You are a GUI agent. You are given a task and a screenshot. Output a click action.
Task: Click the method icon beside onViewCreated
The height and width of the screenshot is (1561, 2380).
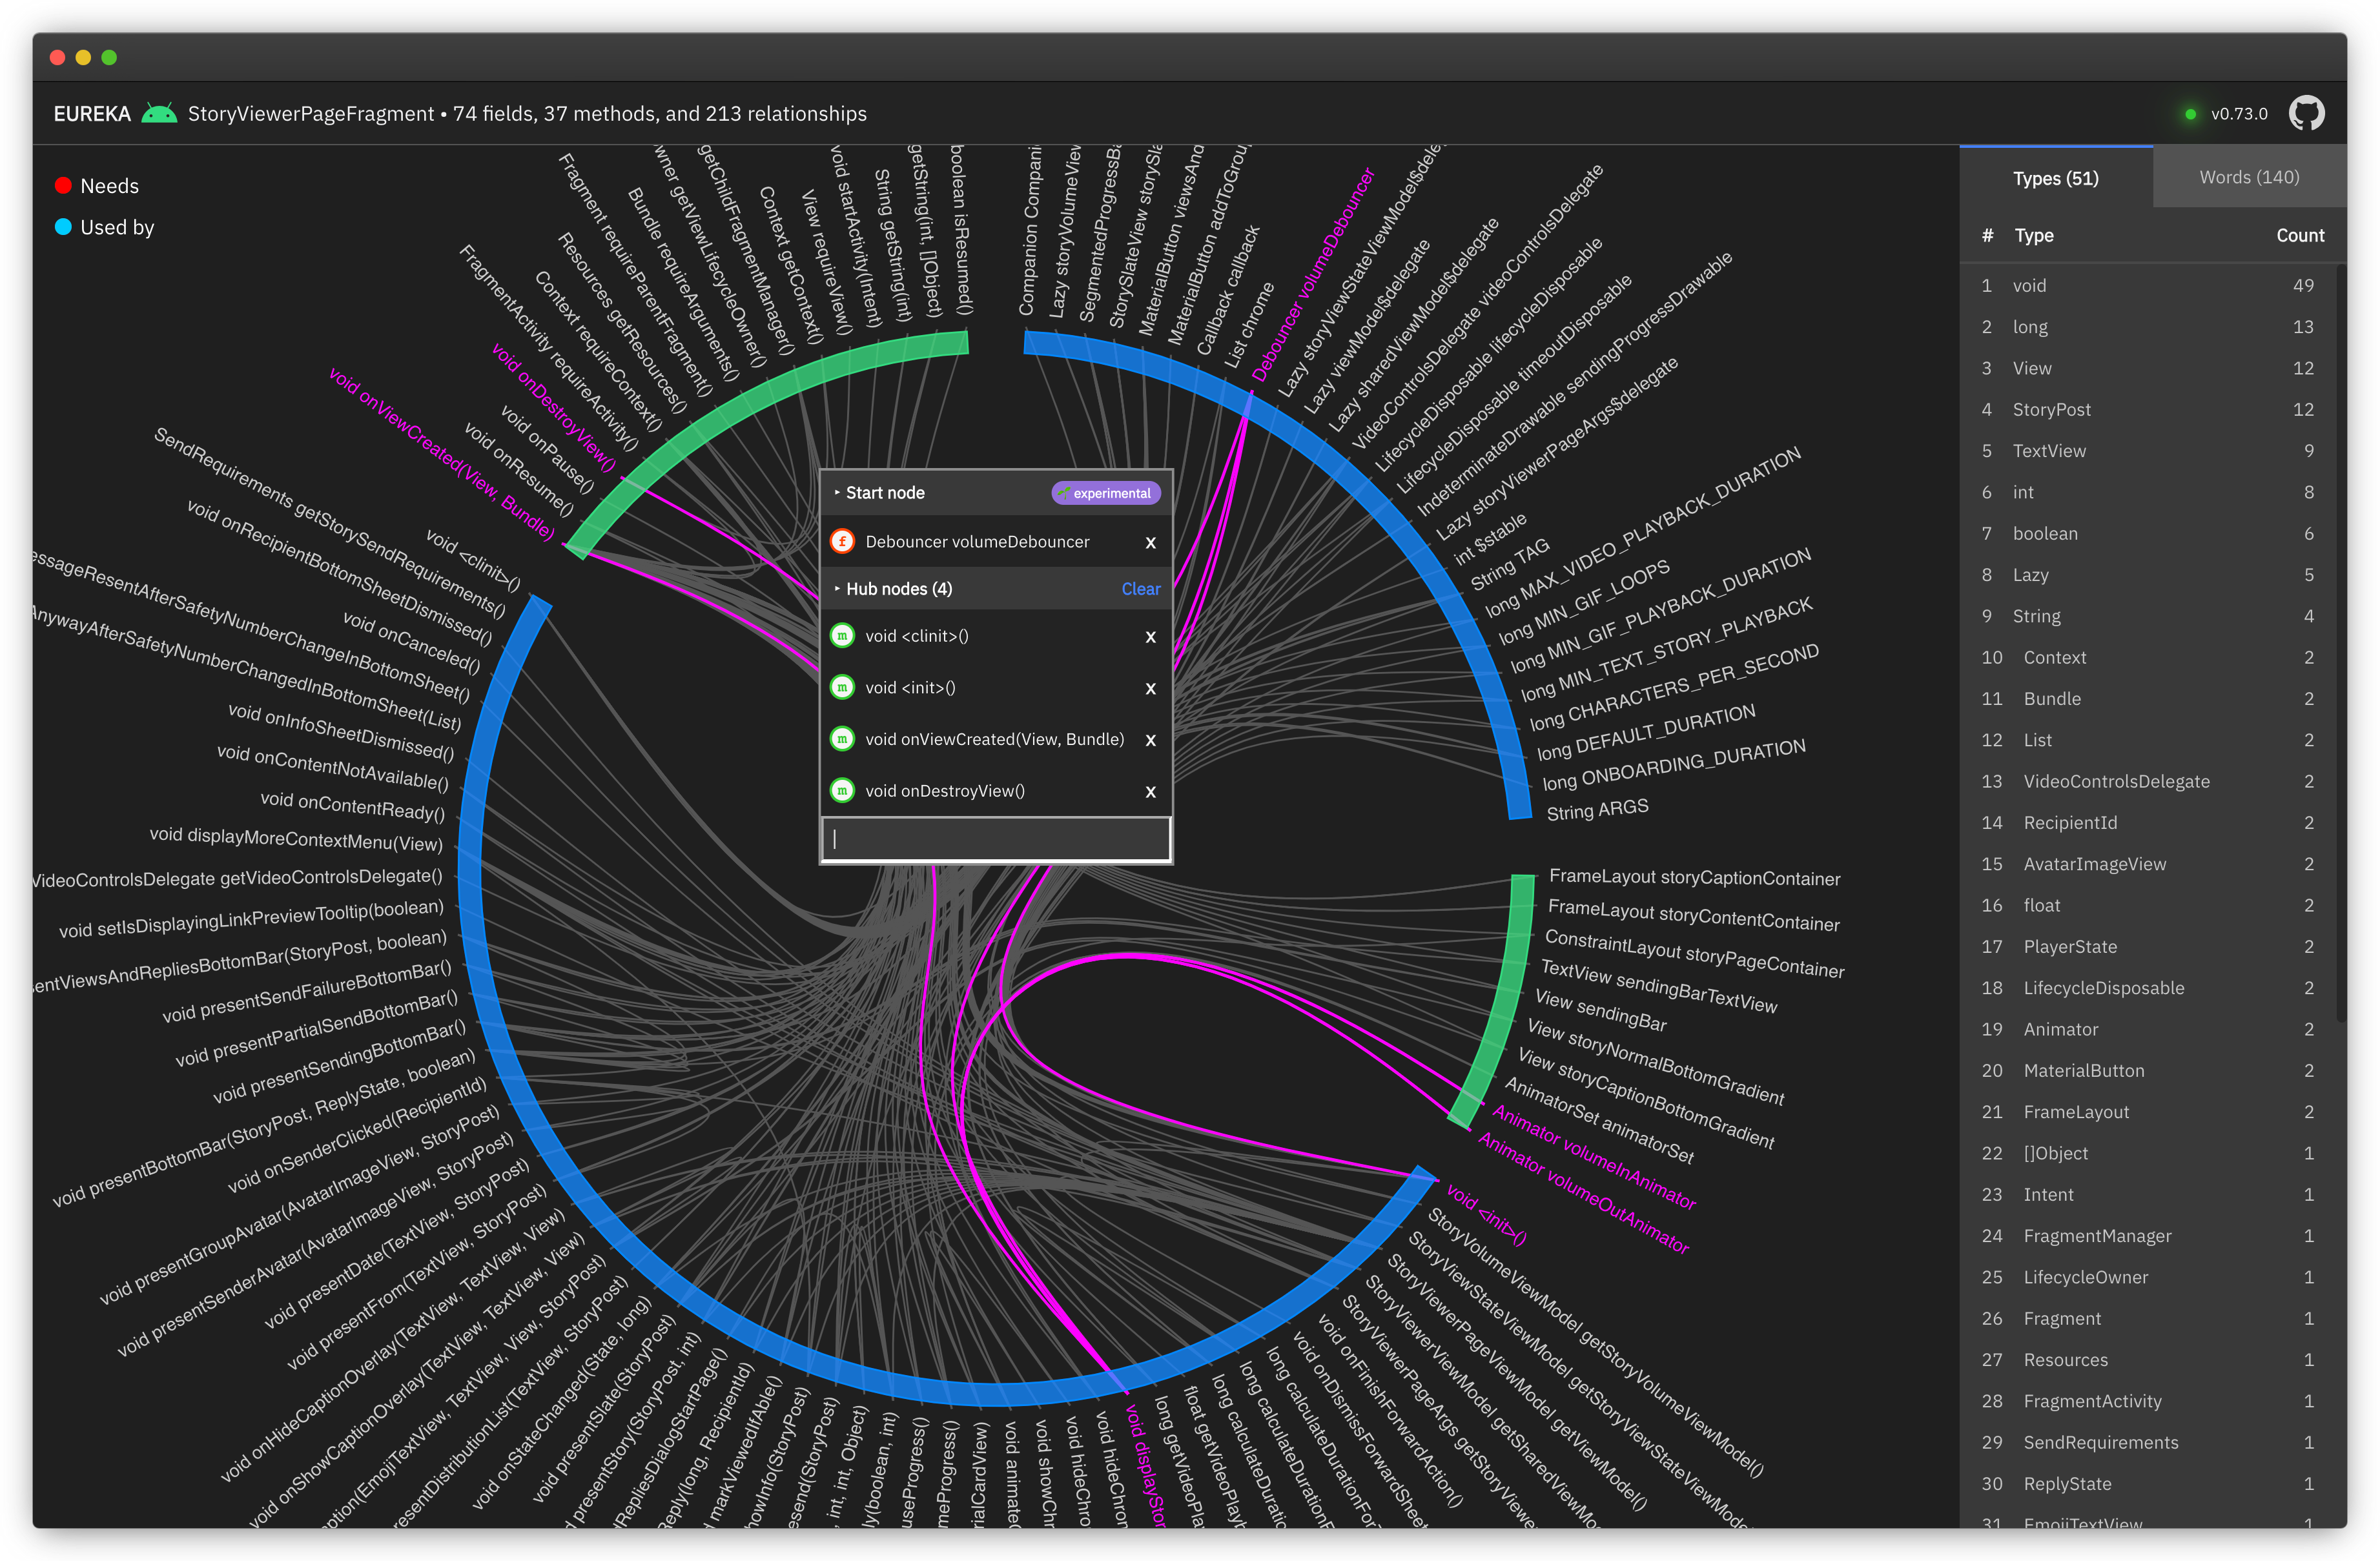pyautogui.click(x=842, y=740)
